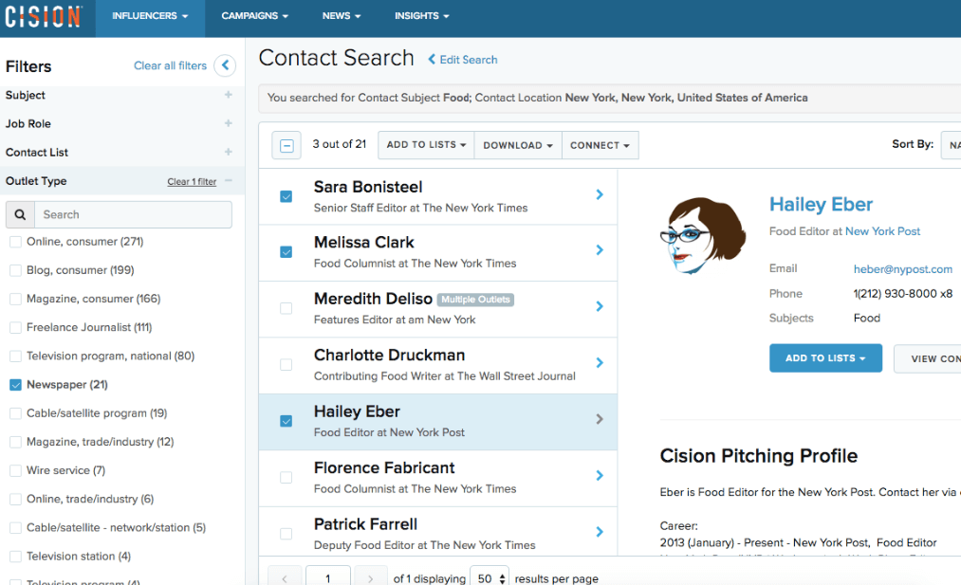Click the Hailey Eber profile name heading

pyautogui.click(x=821, y=204)
